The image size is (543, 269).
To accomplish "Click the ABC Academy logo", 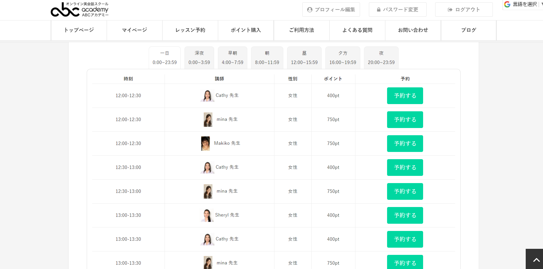I will [80, 10].
